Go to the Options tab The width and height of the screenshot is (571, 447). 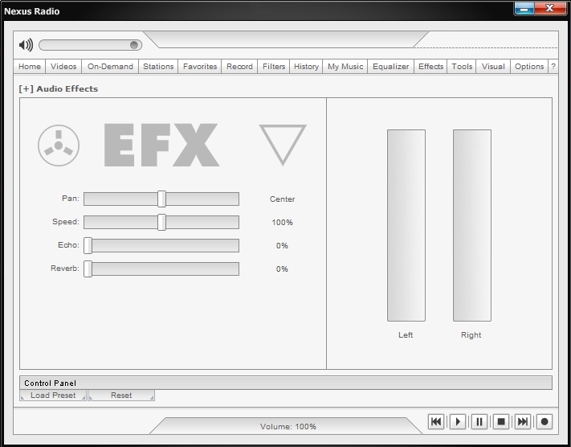(529, 67)
